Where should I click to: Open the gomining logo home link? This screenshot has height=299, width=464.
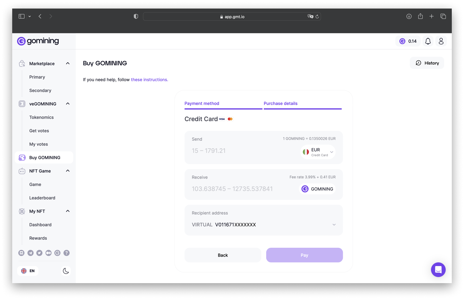coord(38,41)
